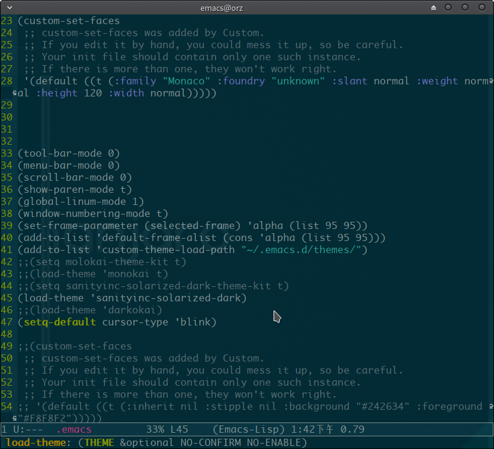Click "set-frame-parameter" on line 39
Viewport: 494px width, 449px height.
click(x=81, y=226)
